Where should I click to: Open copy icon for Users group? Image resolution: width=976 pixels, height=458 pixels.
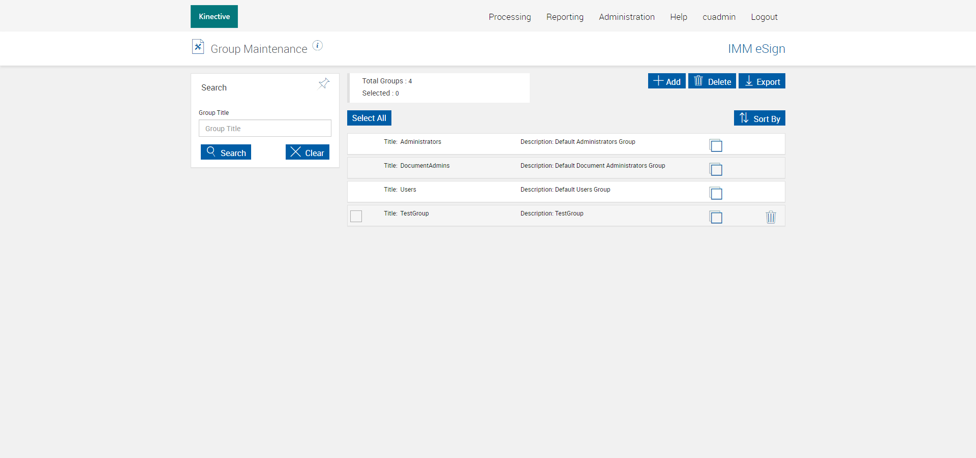716,193
